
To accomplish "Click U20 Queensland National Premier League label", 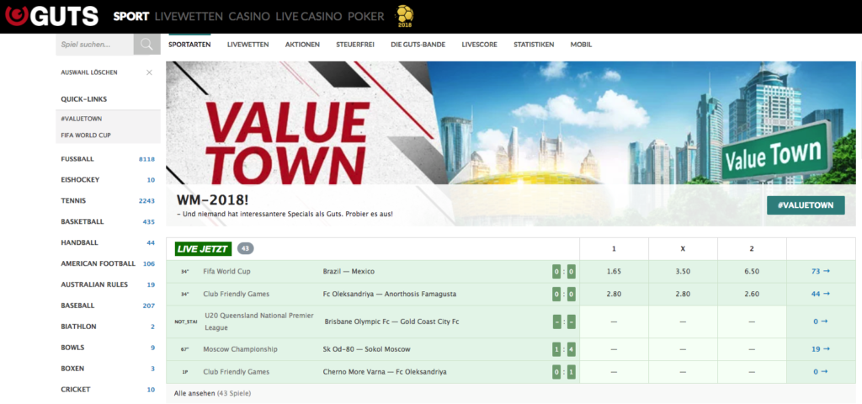I will (x=259, y=322).
